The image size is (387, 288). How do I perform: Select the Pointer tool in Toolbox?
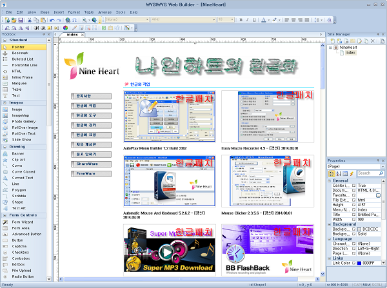(x=24, y=47)
